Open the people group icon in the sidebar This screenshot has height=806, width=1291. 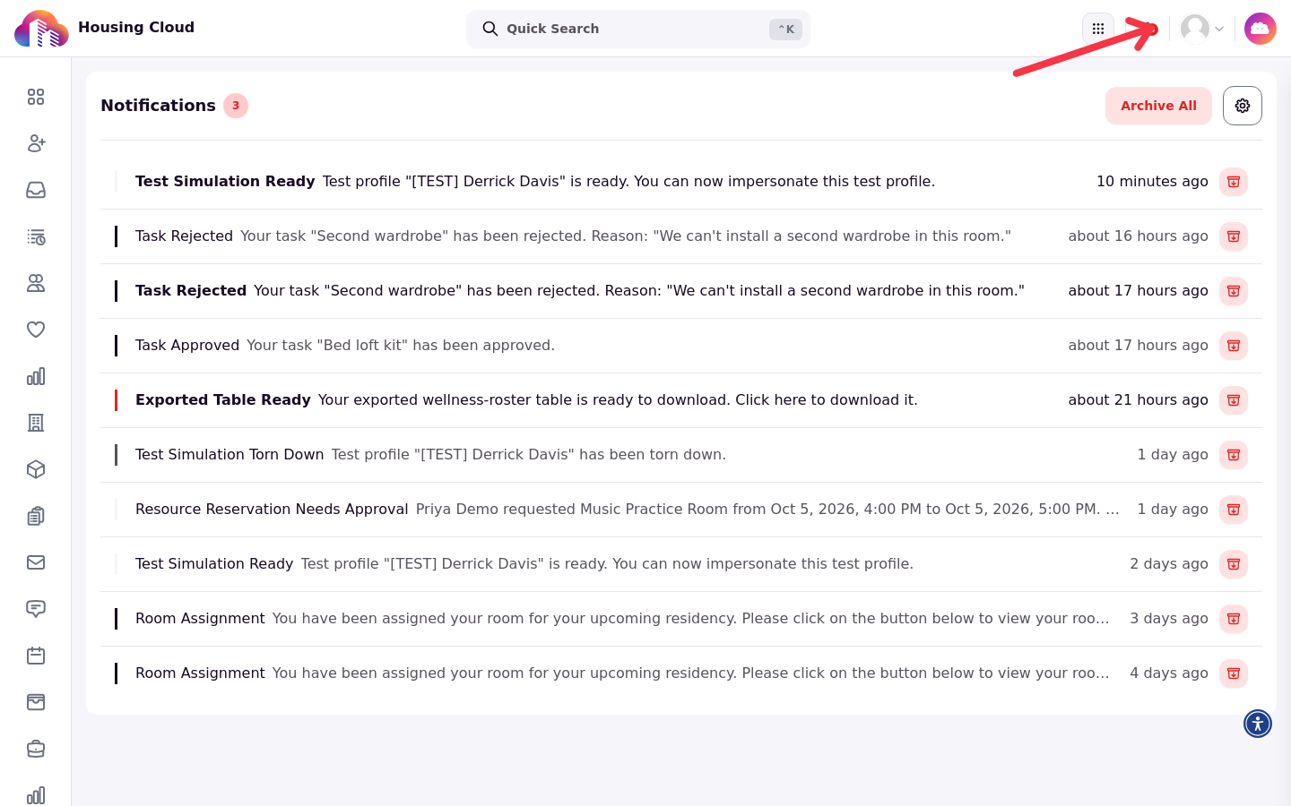point(36,283)
